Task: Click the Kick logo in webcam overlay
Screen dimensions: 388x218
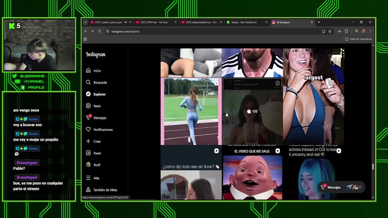Action: (12, 26)
